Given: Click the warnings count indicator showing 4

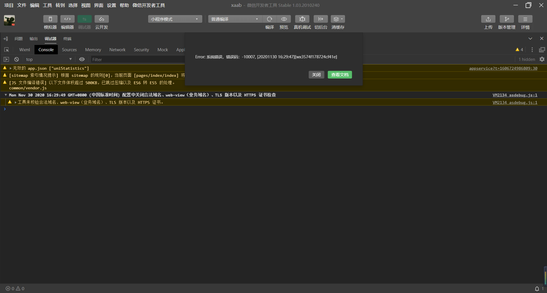Looking at the screenshot, I should tap(519, 50).
